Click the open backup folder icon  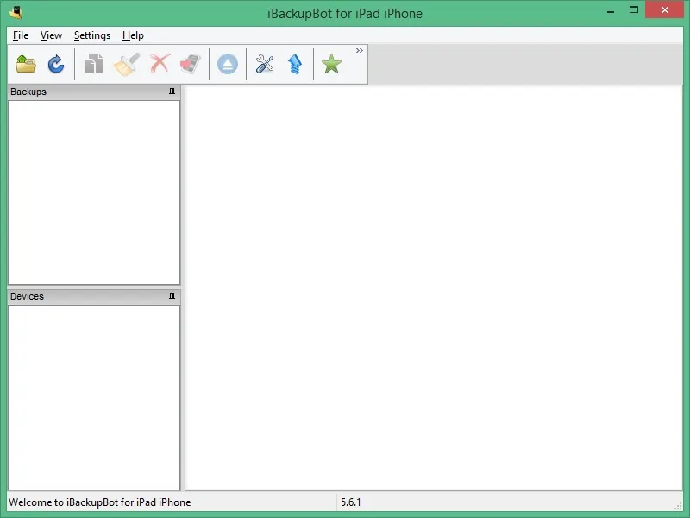pyautogui.click(x=26, y=64)
